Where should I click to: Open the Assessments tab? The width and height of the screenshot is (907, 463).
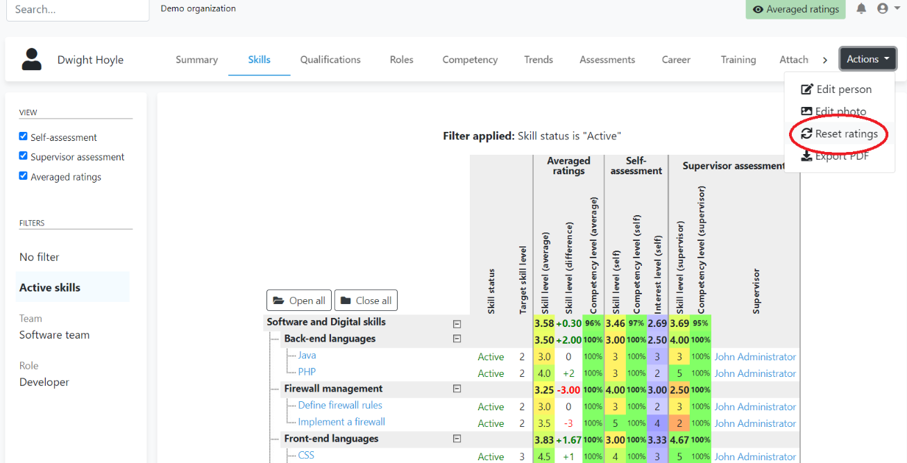607,60
